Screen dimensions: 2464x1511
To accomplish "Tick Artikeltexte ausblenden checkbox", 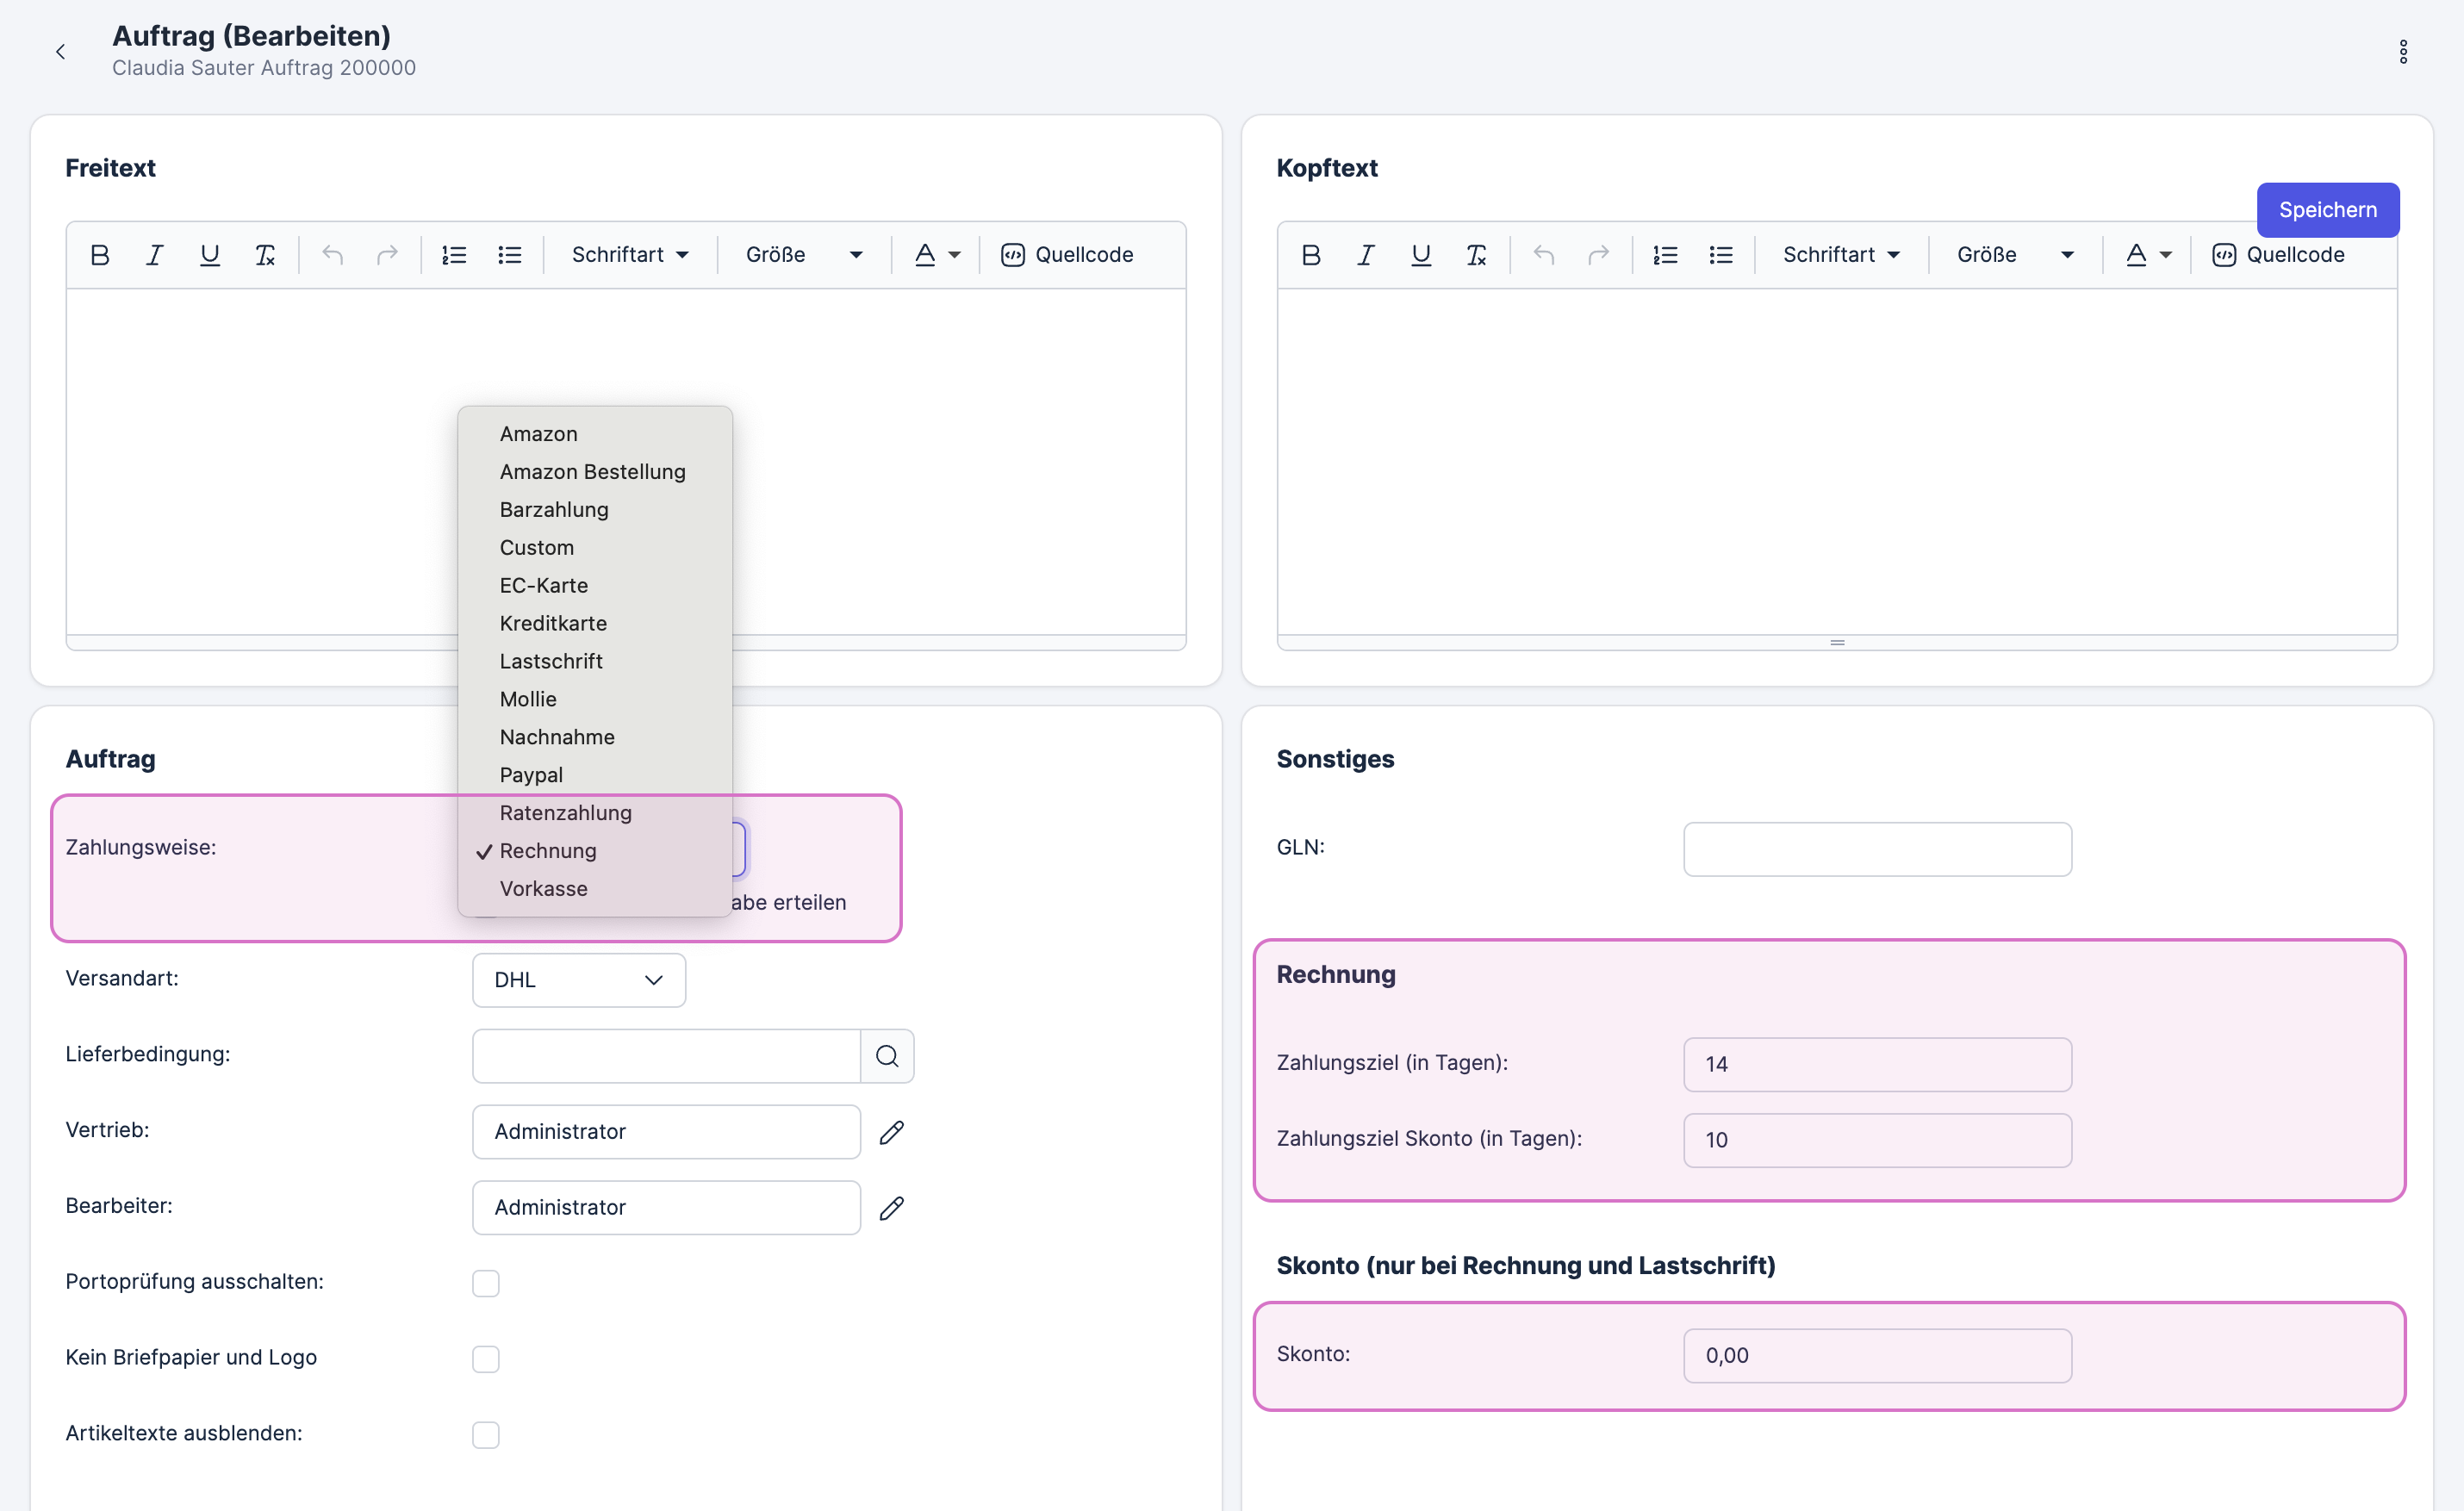I will pyautogui.click(x=486, y=1435).
